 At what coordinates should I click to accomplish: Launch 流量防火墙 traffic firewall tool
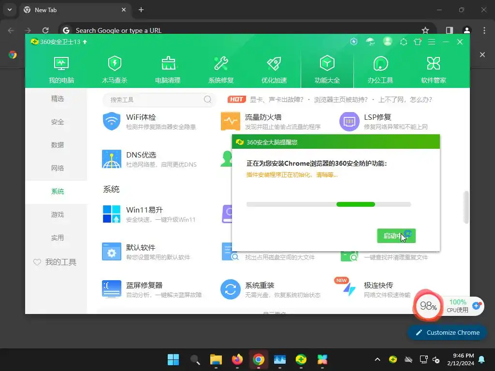pyautogui.click(x=271, y=121)
